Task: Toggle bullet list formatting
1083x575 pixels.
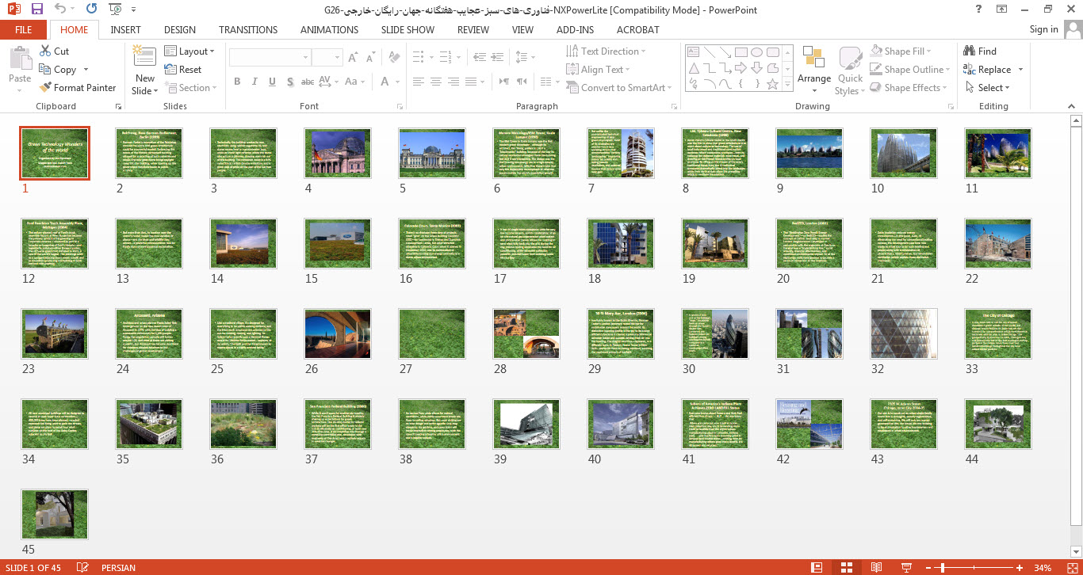Action: (419, 57)
